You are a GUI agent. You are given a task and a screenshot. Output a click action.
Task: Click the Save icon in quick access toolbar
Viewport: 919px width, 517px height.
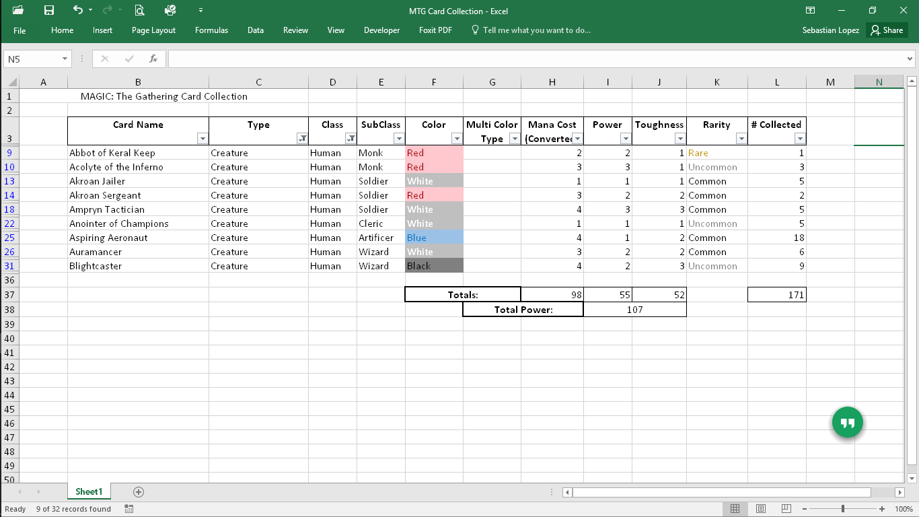pos(48,10)
